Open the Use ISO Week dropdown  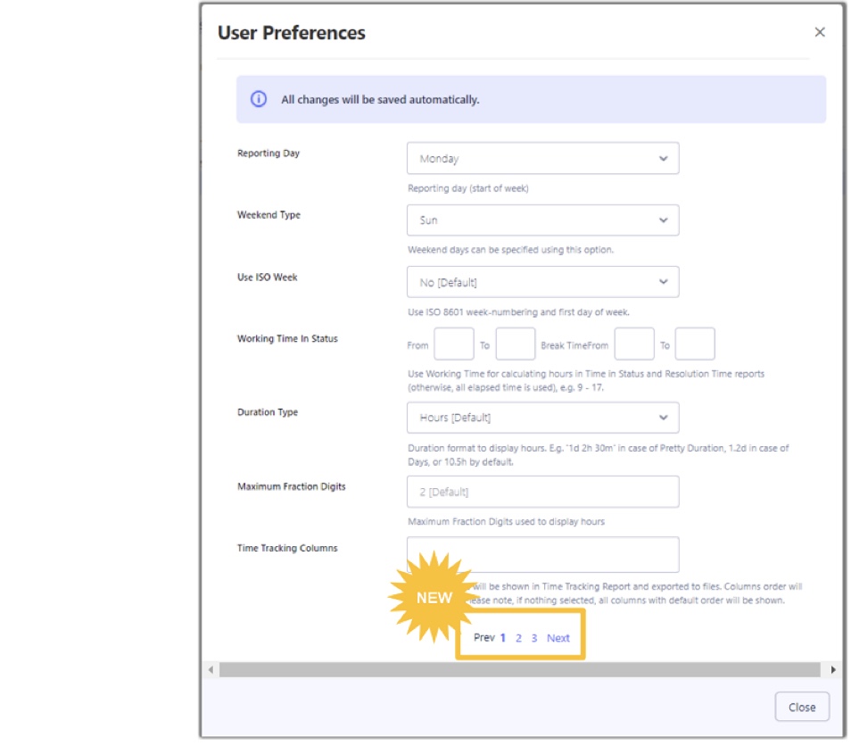[542, 282]
